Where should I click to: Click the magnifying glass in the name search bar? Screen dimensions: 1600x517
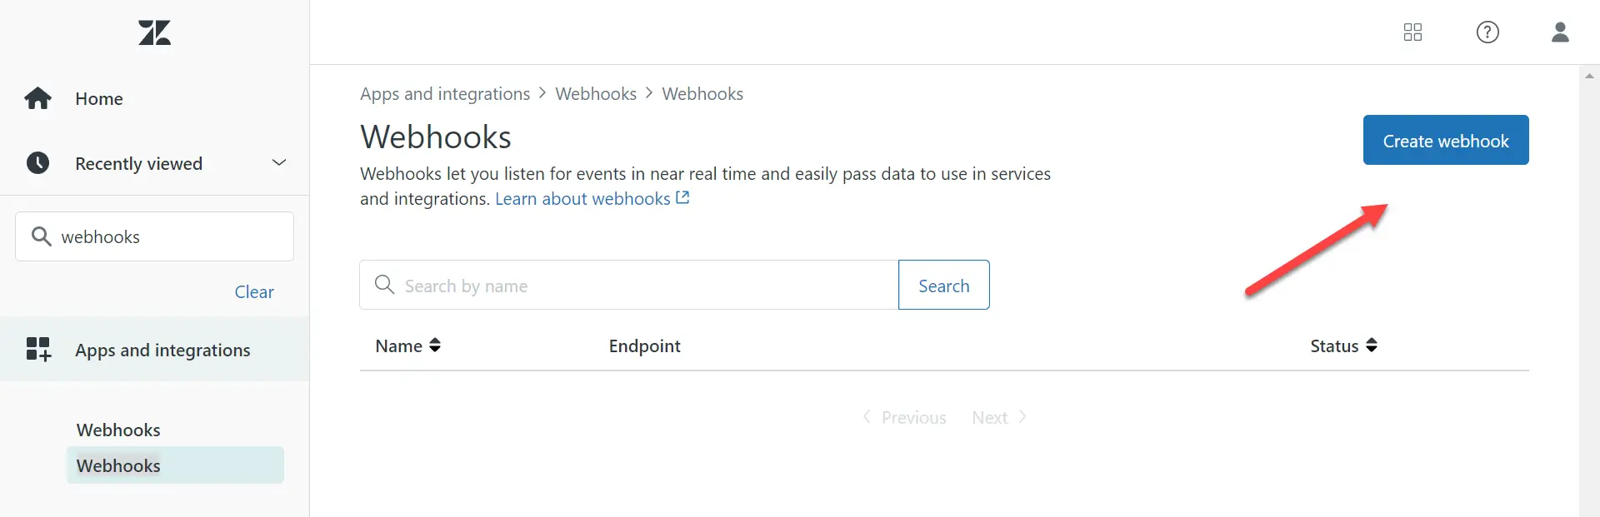[x=384, y=285]
